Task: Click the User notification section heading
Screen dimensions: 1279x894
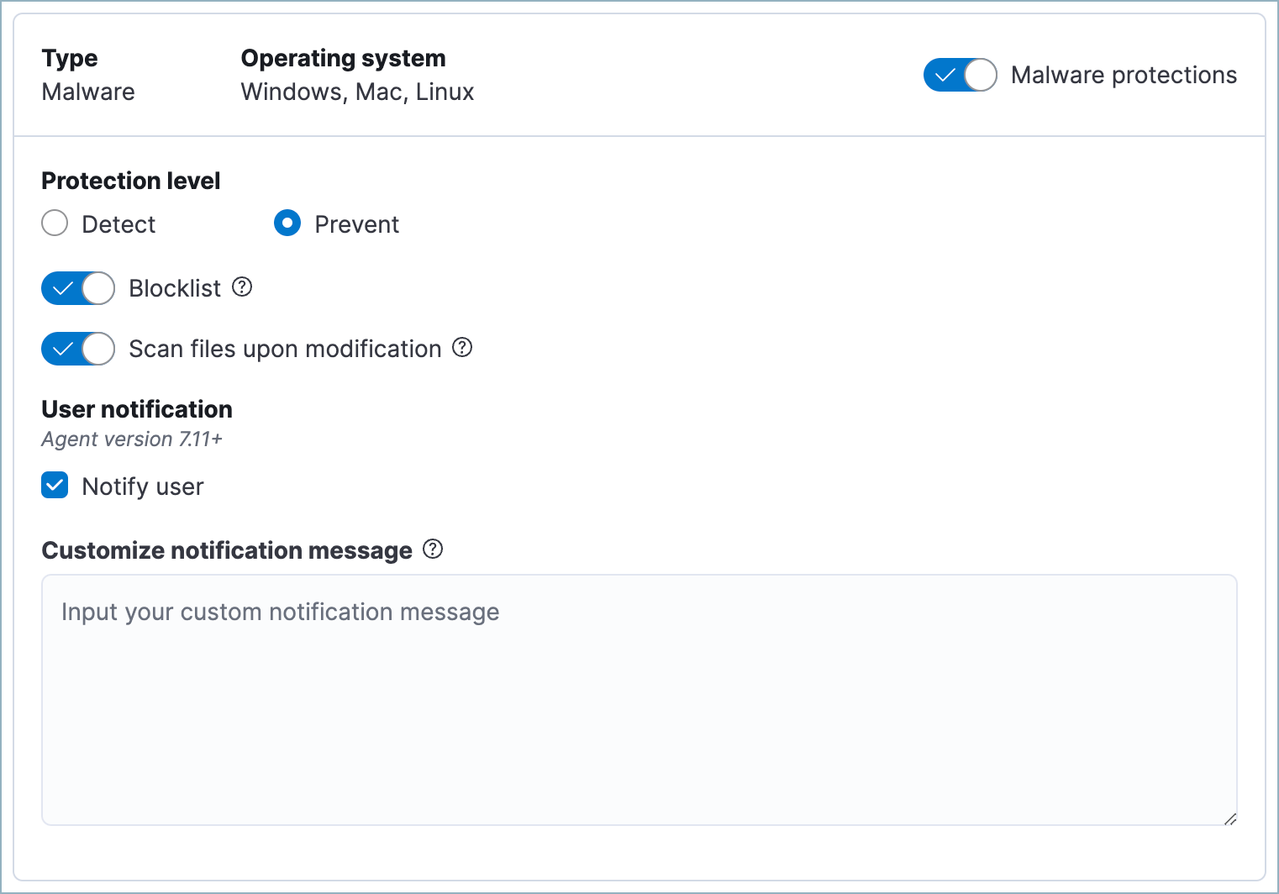Action: [136, 409]
